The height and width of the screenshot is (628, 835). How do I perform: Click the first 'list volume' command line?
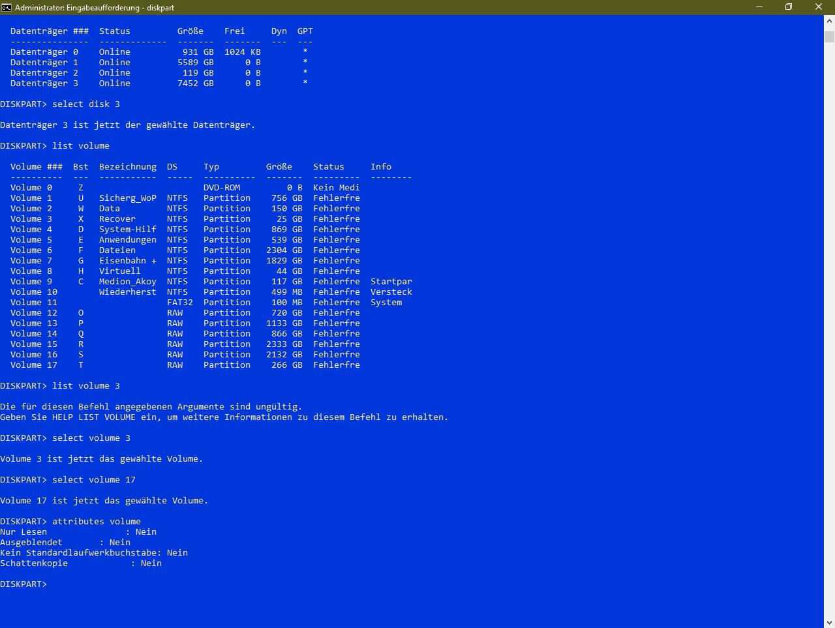[55, 146]
